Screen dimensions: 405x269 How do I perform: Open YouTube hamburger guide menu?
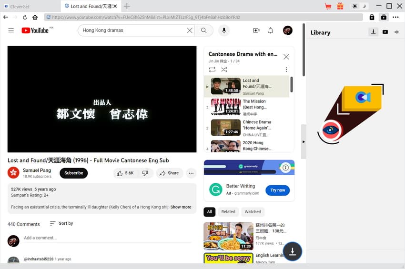(x=11, y=30)
